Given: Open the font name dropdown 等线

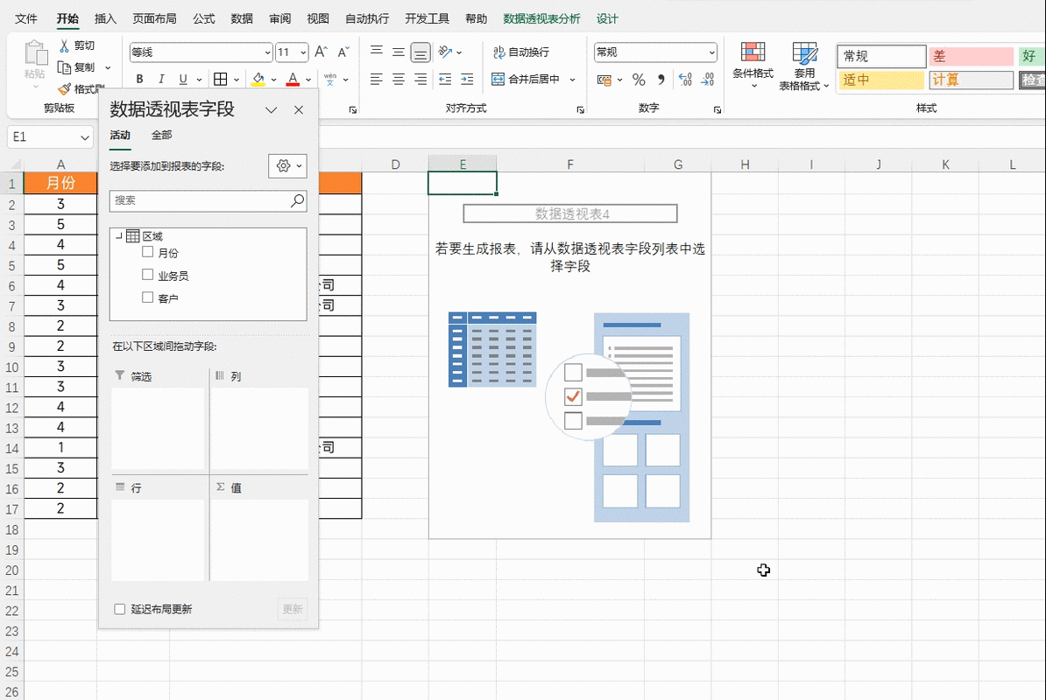Looking at the screenshot, I should [x=267, y=52].
